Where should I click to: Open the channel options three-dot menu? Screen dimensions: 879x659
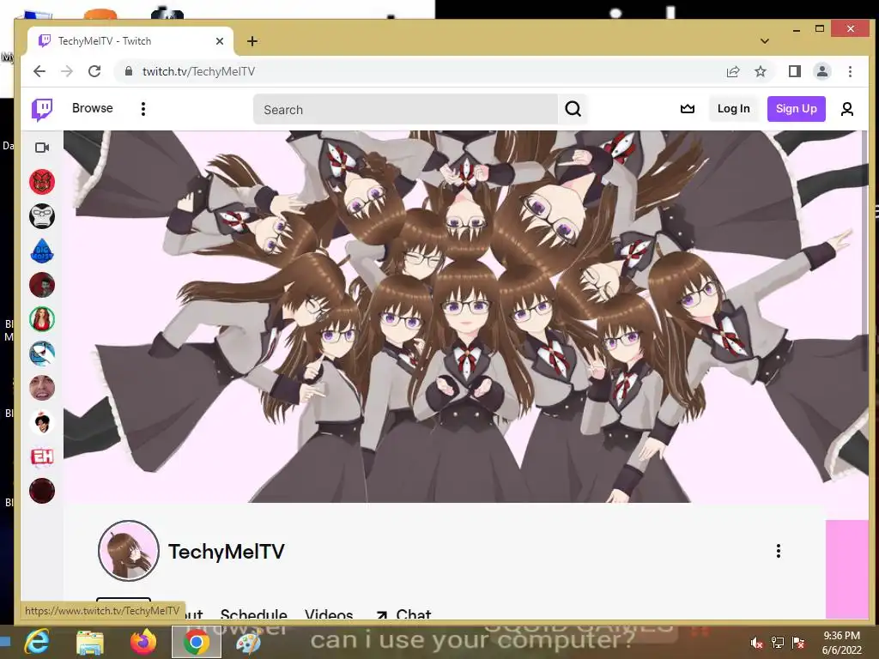tap(778, 551)
